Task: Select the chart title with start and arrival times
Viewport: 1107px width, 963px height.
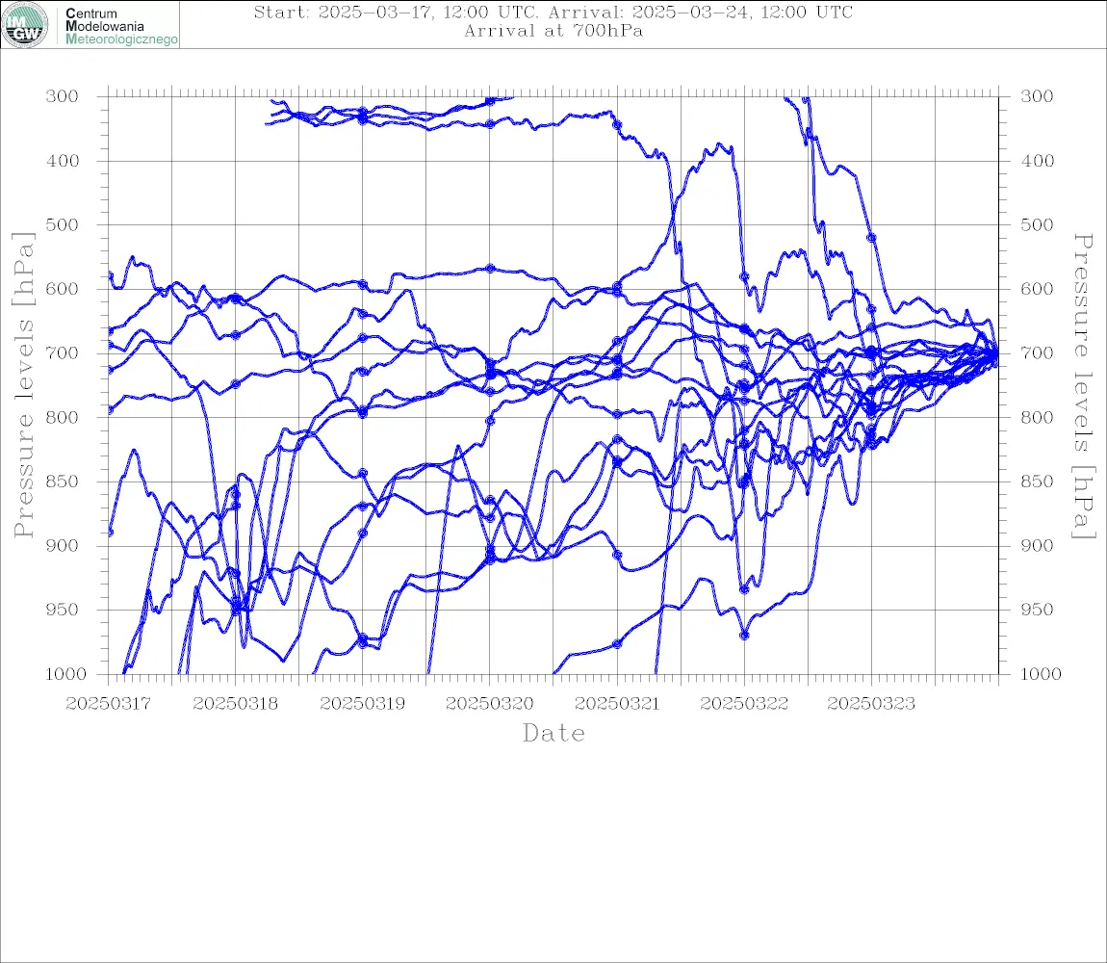Action: pyautogui.click(x=553, y=12)
